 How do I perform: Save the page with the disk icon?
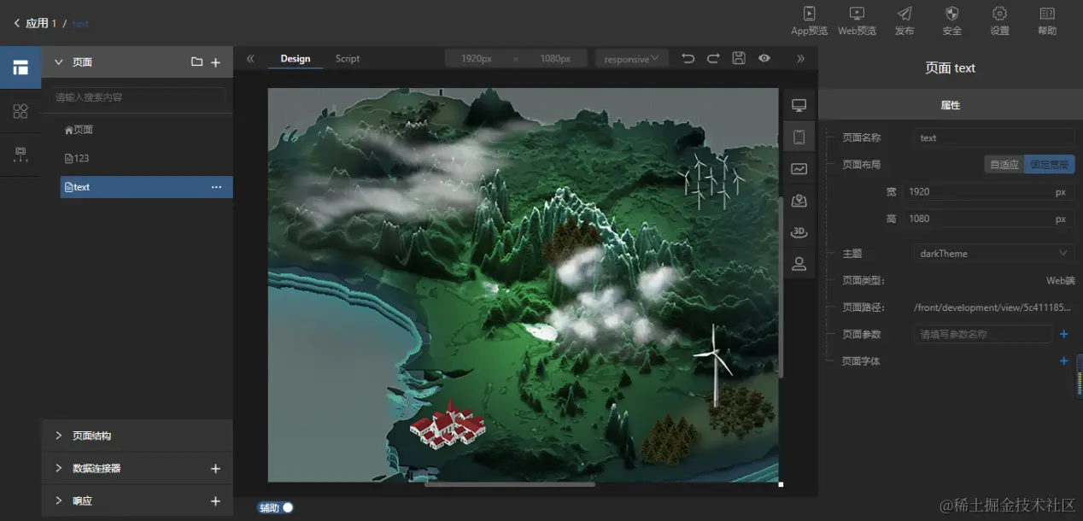[739, 58]
